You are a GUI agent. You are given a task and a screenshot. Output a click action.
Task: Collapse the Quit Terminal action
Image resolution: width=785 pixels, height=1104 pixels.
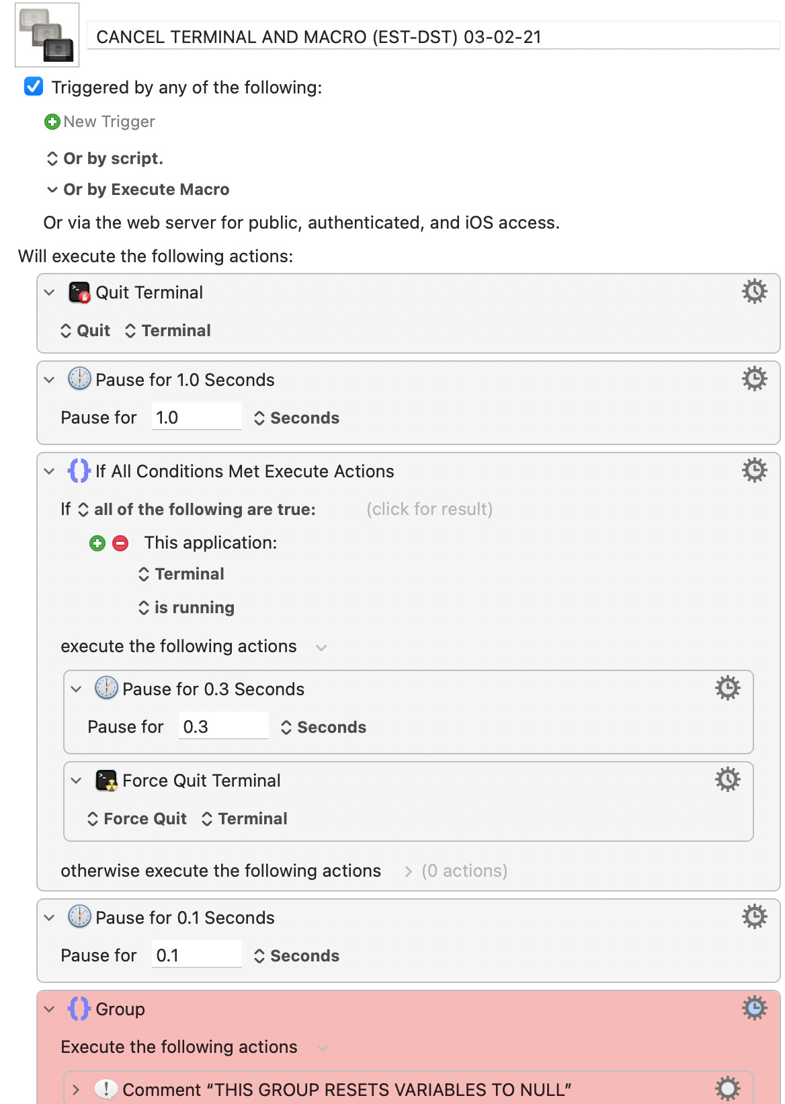[49, 292]
